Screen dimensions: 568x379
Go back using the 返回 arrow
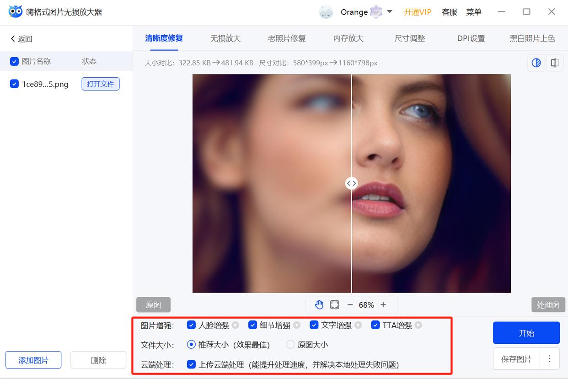tap(21, 39)
